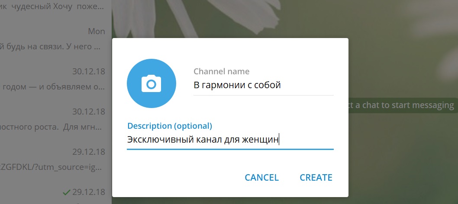Open the chat containing the utm_source link
The width and height of the screenshot is (458, 204).
(52, 167)
